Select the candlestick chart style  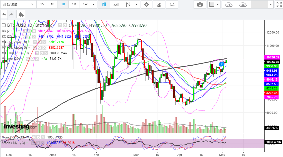point(104,4)
